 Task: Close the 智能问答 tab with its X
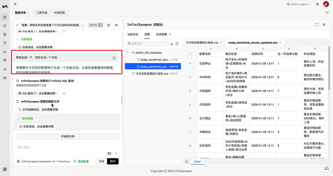(x=28, y=12)
